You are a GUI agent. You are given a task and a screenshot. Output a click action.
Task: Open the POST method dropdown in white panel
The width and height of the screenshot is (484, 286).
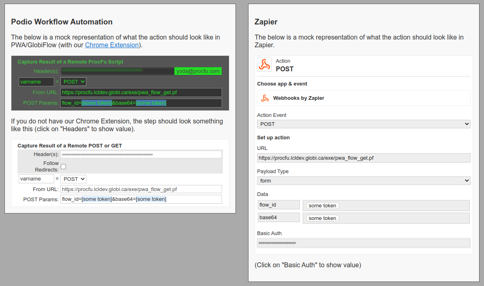click(73, 179)
